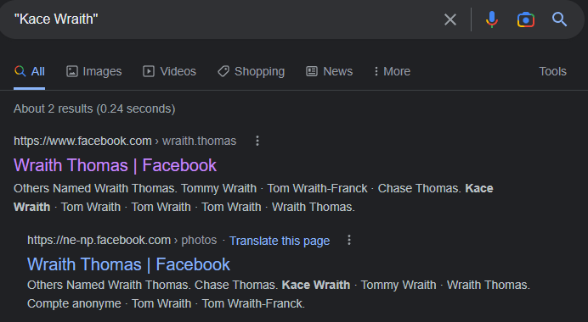This screenshot has width=588, height=322.
Task: Open options menu for first Facebook result
Action: 257,141
